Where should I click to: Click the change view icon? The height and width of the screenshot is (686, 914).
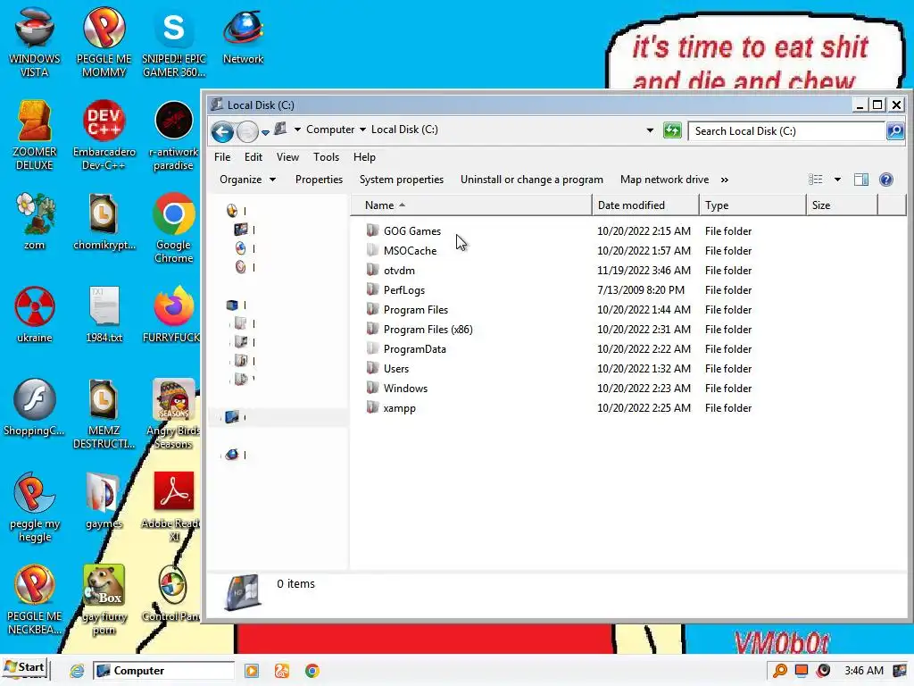coord(816,180)
